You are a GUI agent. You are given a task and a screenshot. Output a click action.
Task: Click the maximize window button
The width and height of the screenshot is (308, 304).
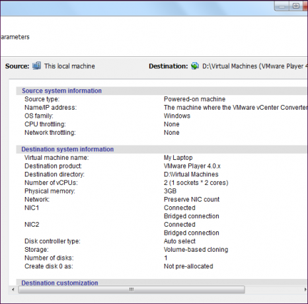[296, 6]
